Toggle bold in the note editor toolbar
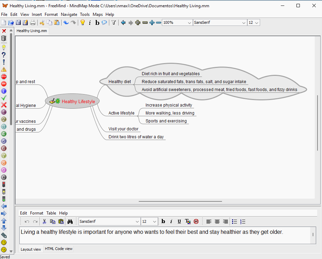Image resolution: width=322 pixels, height=259 pixels. pos(163,221)
